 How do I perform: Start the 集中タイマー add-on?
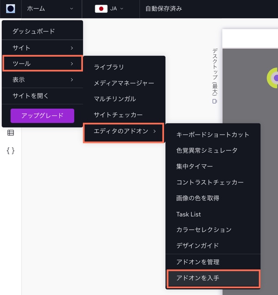(213, 167)
